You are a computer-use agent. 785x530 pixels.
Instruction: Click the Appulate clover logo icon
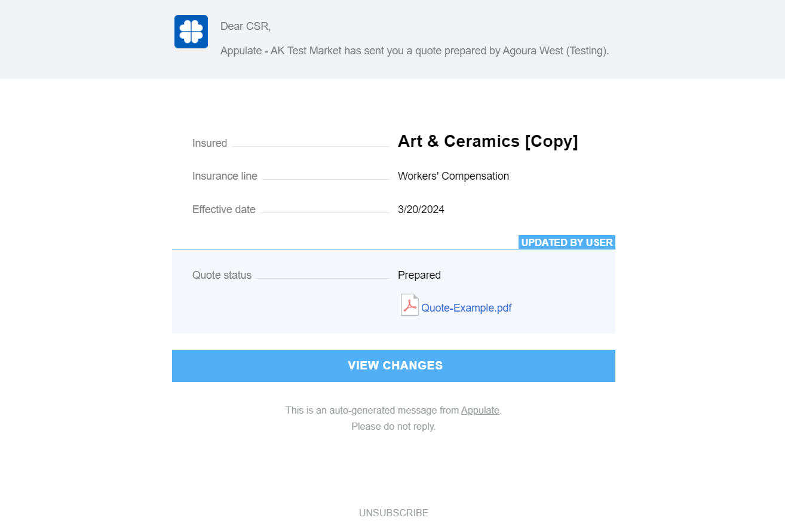tap(191, 32)
